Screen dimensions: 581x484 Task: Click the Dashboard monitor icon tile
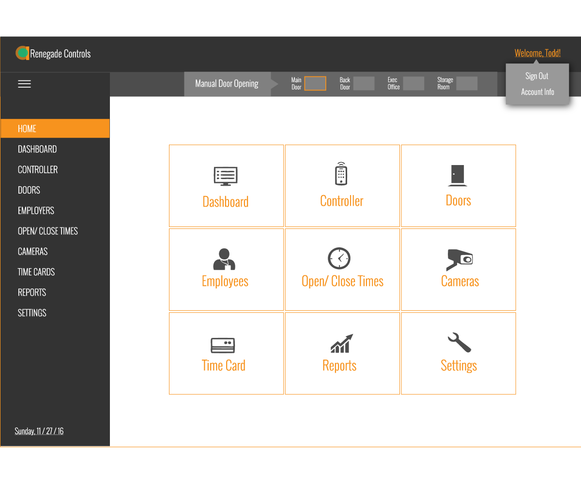click(226, 177)
